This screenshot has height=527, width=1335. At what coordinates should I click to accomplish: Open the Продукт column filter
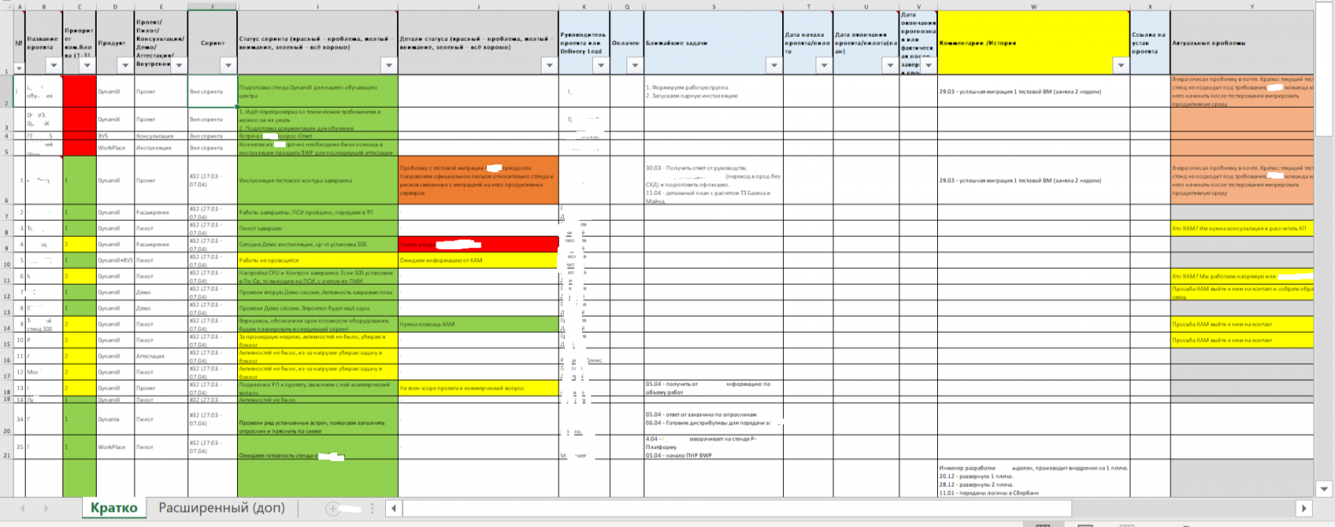[122, 65]
